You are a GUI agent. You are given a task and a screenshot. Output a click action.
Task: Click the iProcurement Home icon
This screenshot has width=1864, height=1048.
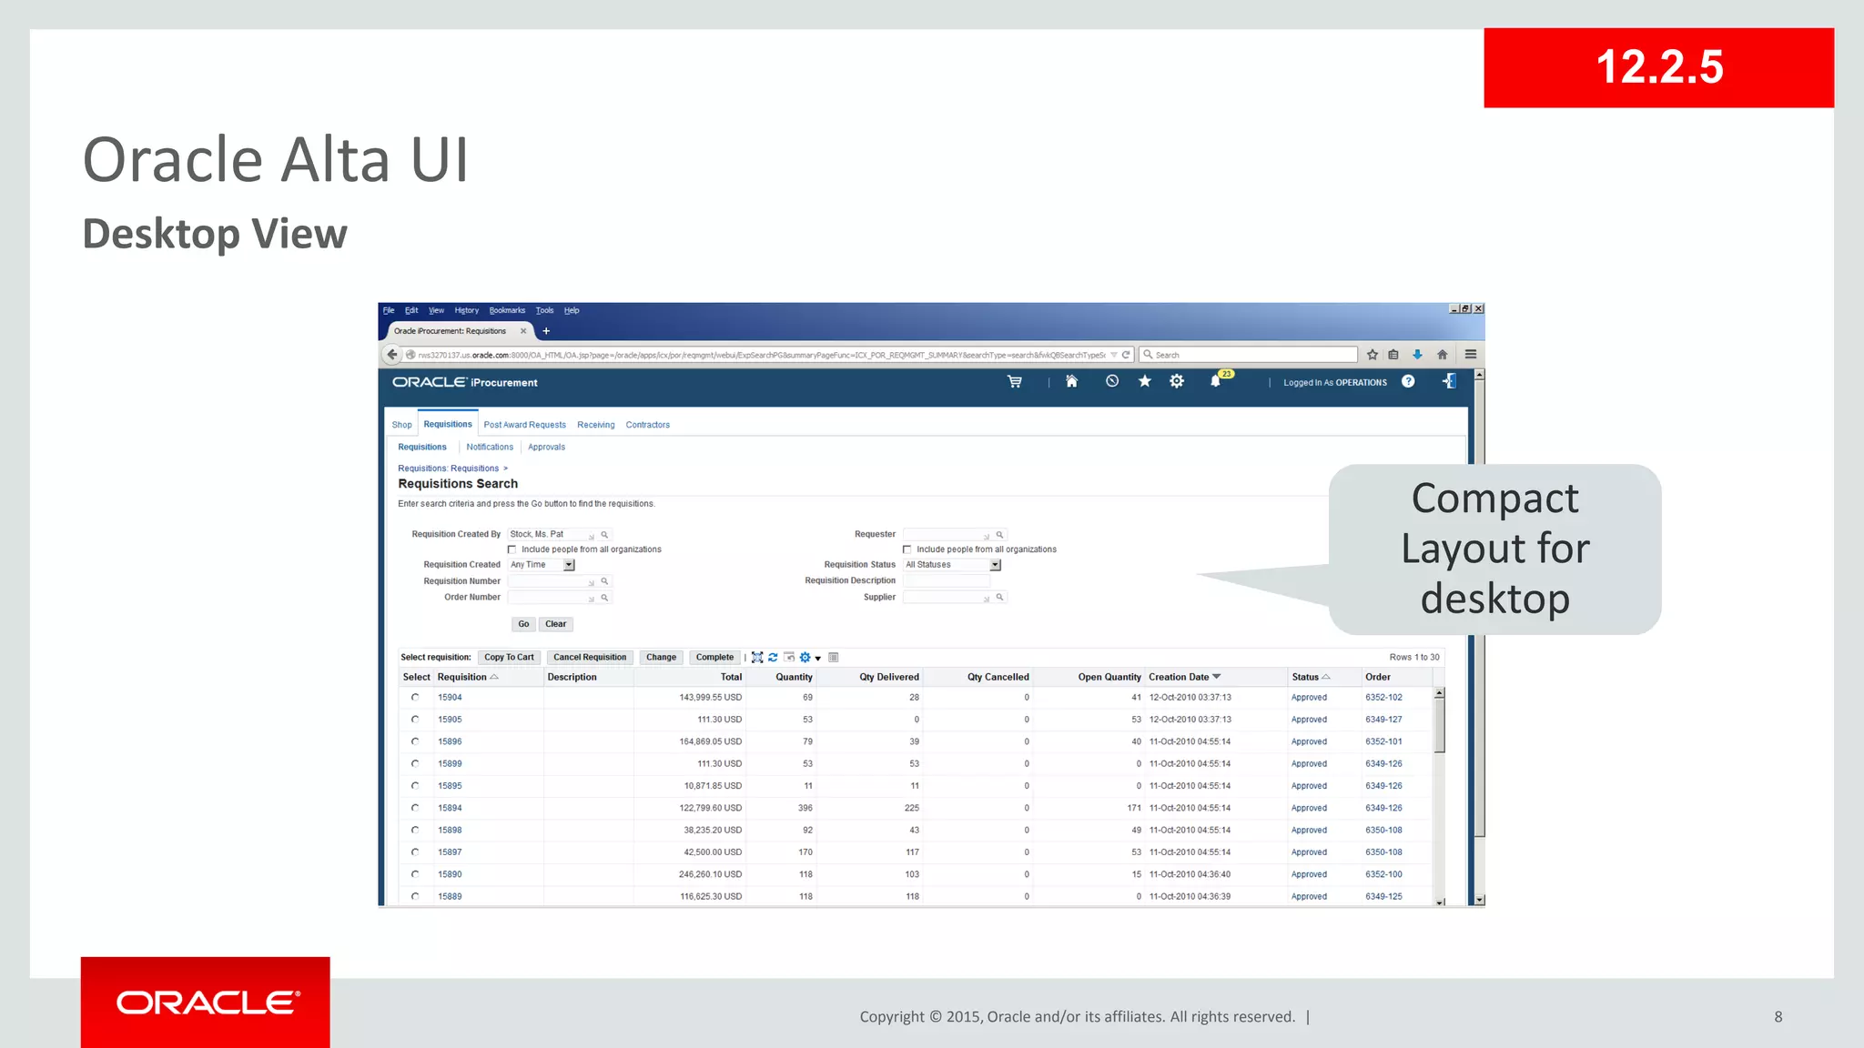coord(1071,381)
